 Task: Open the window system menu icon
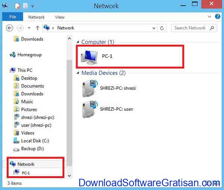(5, 6)
